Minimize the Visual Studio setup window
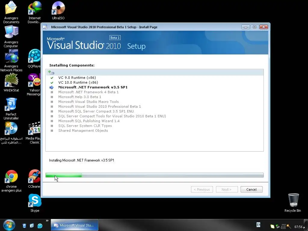This screenshot has width=308, height=231. coord(245,27)
